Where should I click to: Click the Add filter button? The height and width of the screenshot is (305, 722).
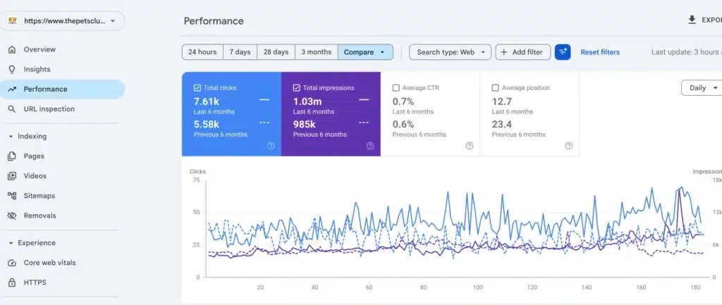tap(522, 52)
